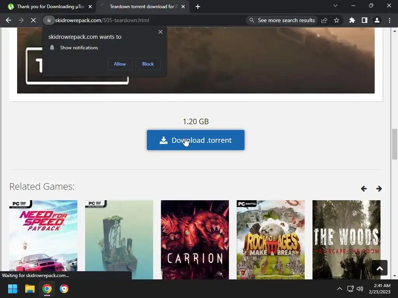
Task: Open a new tab with plus button
Action: pos(198,7)
